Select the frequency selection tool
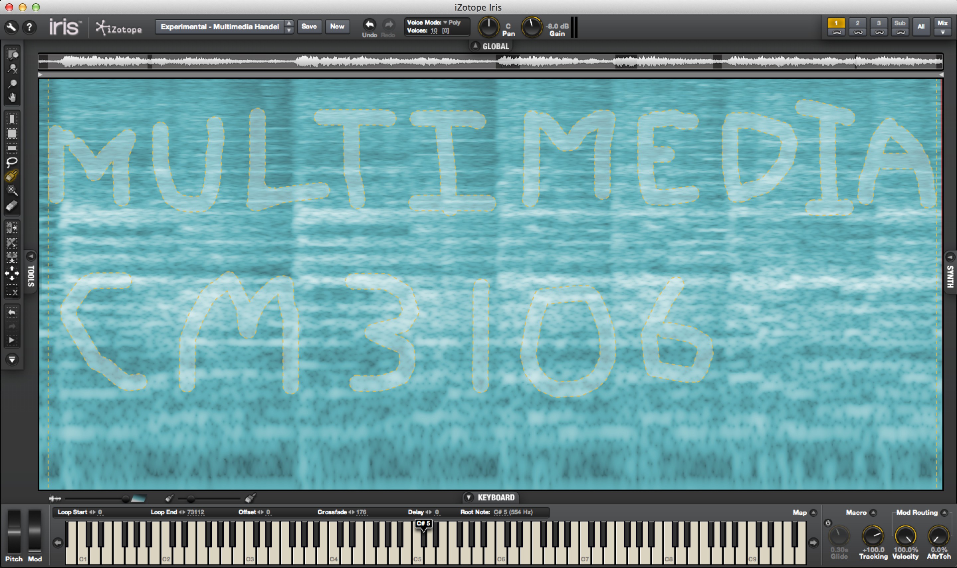The width and height of the screenshot is (957, 568). tap(12, 148)
